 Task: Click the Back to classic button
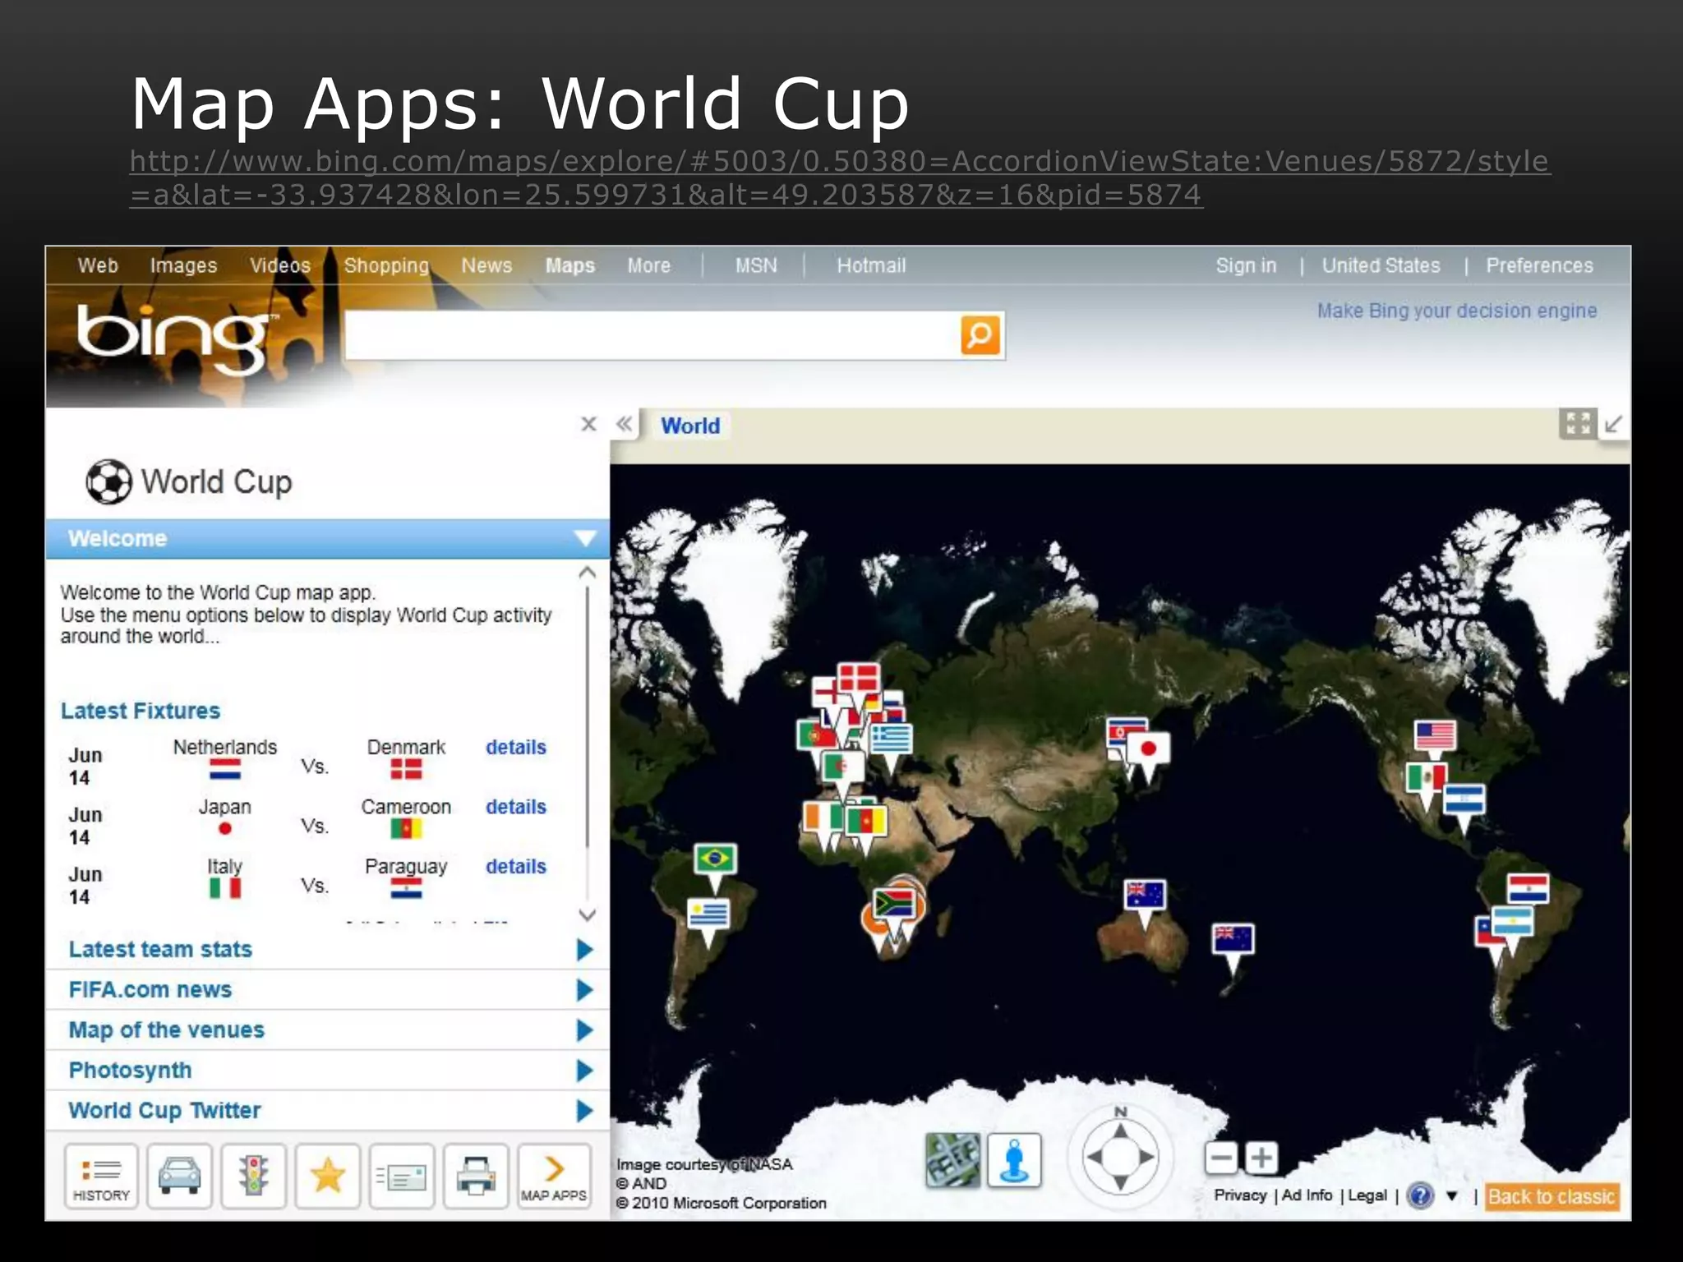(x=1552, y=1196)
